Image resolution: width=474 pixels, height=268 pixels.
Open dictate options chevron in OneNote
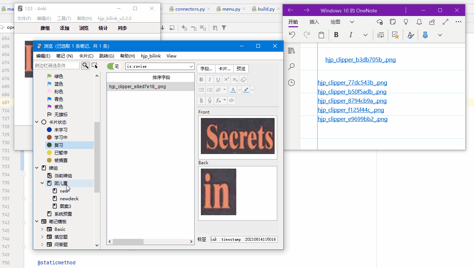(440, 35)
